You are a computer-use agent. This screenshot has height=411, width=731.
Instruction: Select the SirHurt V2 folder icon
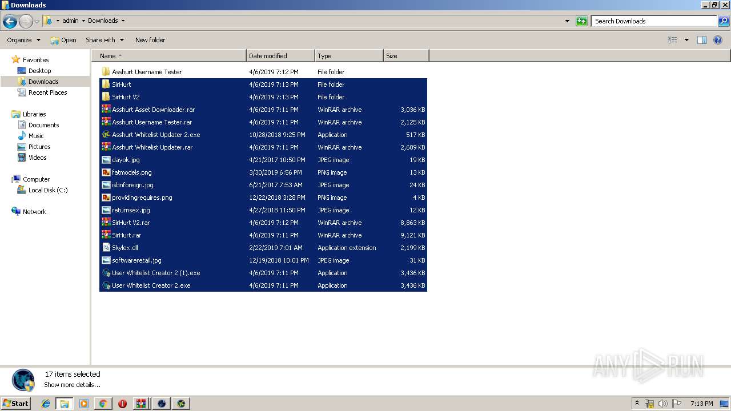[106, 97]
